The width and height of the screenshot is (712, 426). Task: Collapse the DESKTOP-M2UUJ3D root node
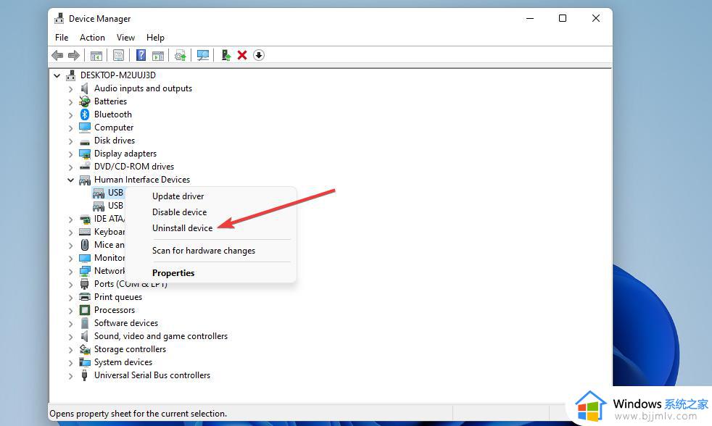point(57,75)
